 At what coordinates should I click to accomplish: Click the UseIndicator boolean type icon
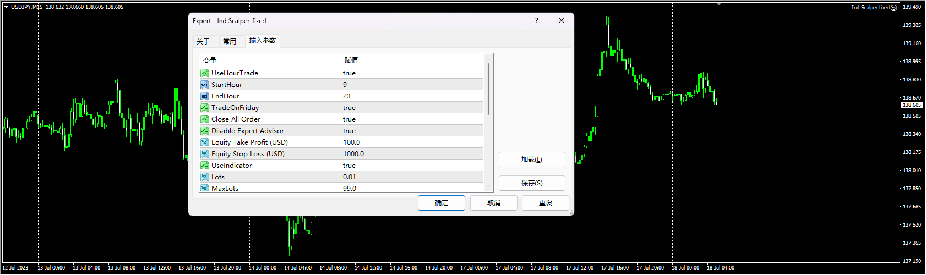pos(205,165)
